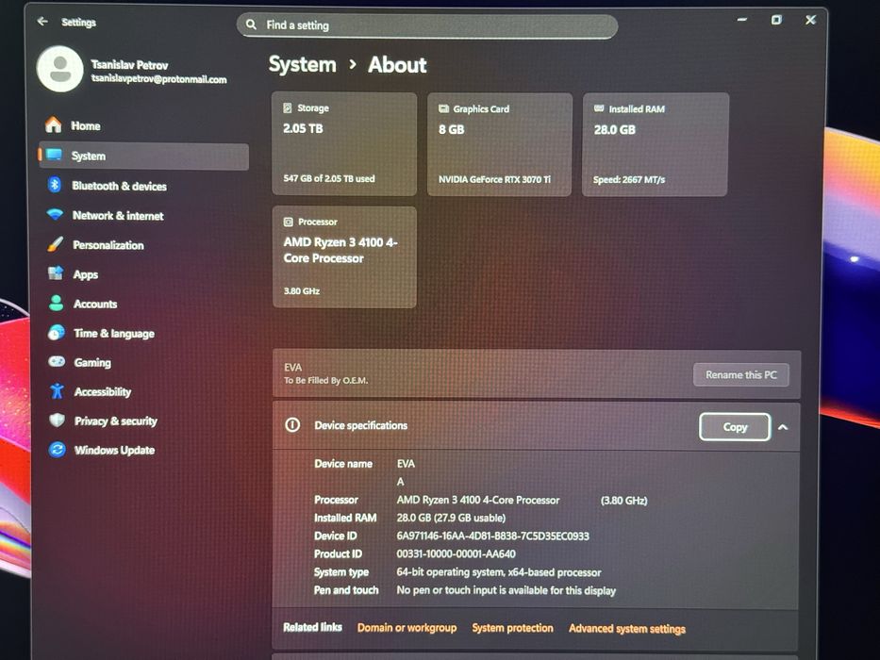Open Time & language settings
The height and width of the screenshot is (660, 880).
tap(143, 334)
